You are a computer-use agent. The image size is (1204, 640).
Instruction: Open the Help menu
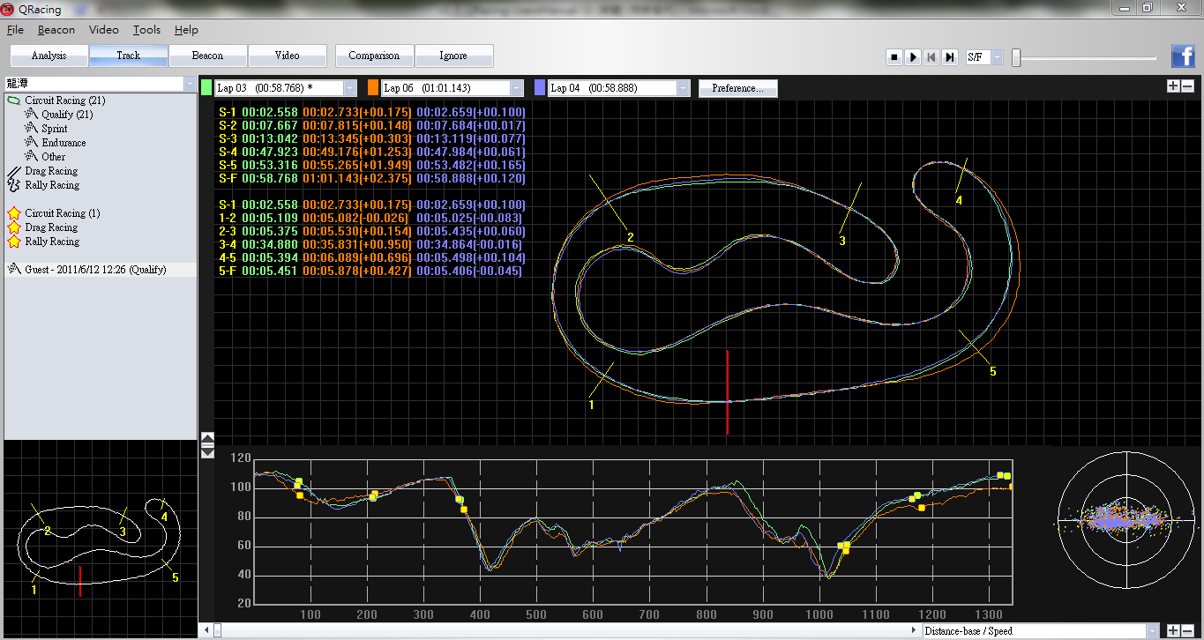186,30
